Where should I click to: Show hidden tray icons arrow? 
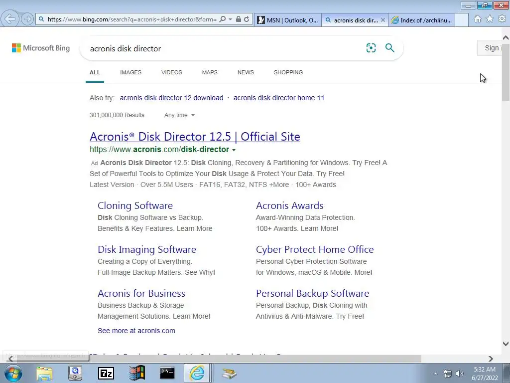[x=435, y=374]
